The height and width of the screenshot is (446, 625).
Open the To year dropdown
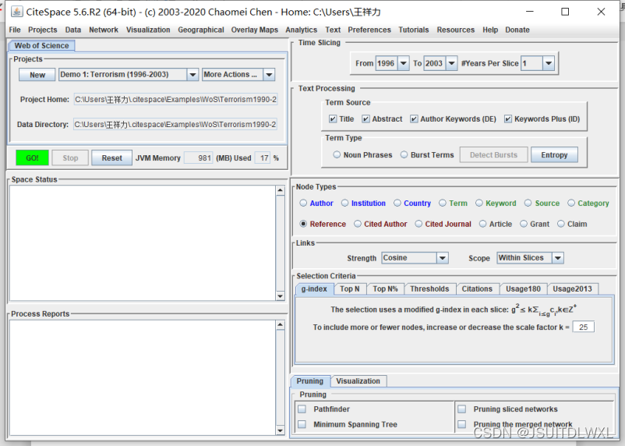point(451,63)
